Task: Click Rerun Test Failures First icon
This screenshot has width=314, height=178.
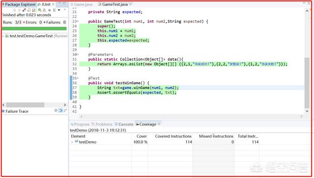Action: 44,10
